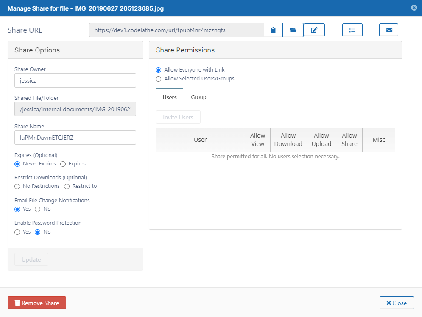Image resolution: width=422 pixels, height=317 pixels.
Task: Turn off email file change notifications
Action: click(x=38, y=209)
